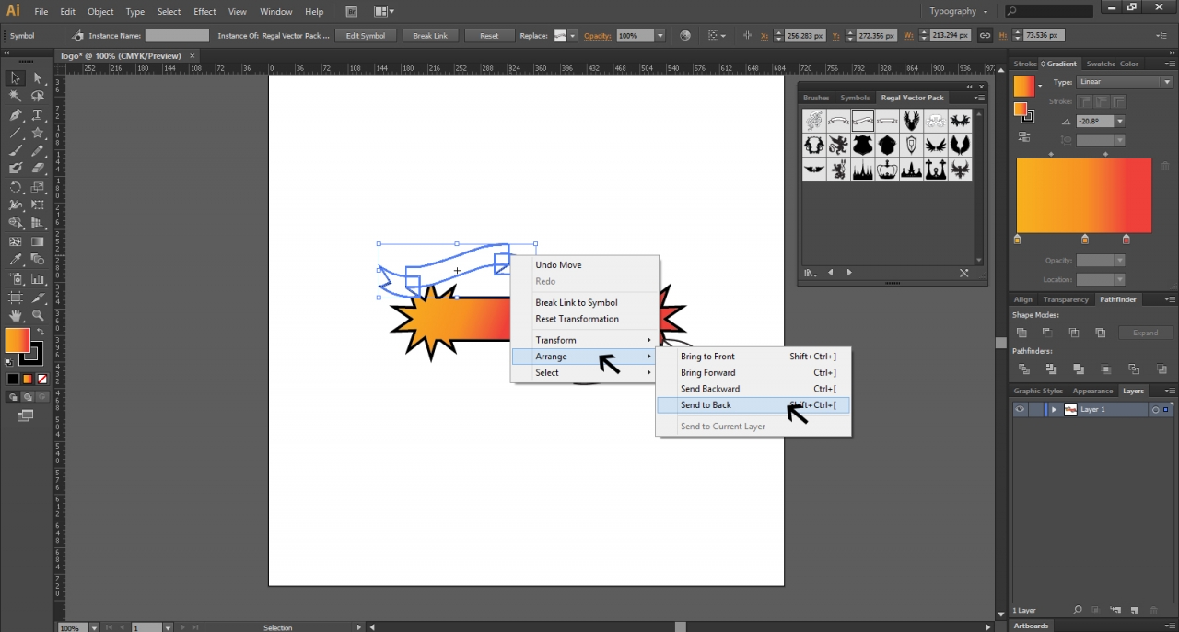Open gradient Type dropdown

click(1125, 82)
